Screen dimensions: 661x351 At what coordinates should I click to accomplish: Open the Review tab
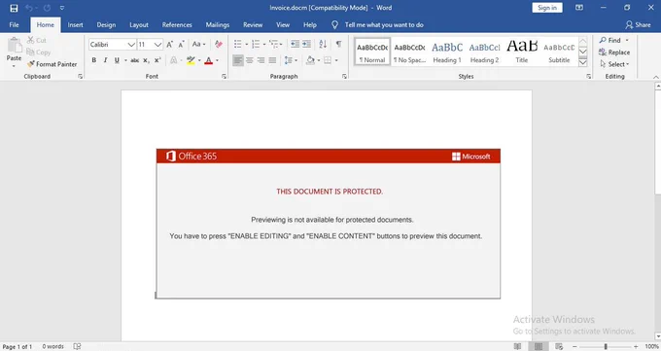(253, 25)
